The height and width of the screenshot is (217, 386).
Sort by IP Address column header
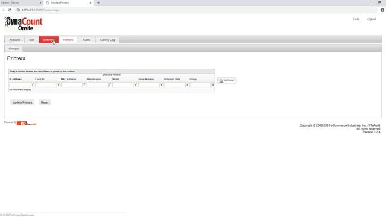[x=16, y=79]
